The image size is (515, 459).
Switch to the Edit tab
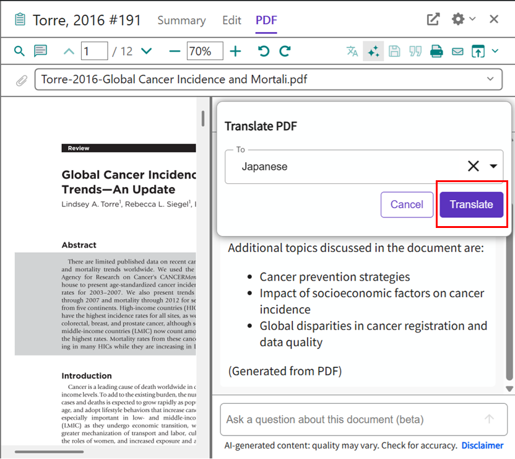point(232,20)
